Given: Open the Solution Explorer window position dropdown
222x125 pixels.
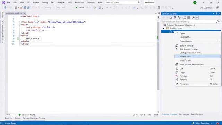Looking at the screenshot, I should [214, 14].
